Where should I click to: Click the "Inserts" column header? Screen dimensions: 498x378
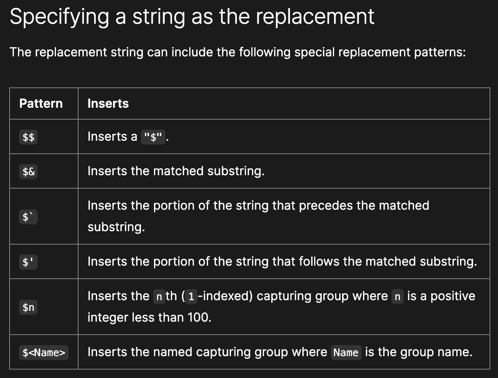pos(108,104)
